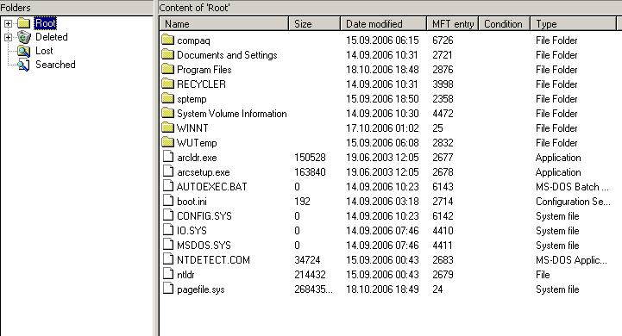Select the Root folder icon in tree
The width and height of the screenshot is (622, 336).
tap(24, 23)
